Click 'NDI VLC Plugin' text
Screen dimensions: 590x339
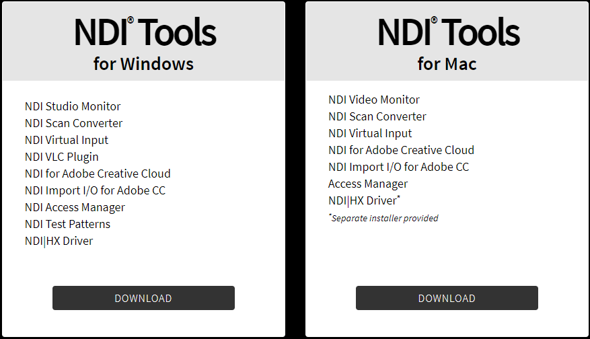pos(62,157)
